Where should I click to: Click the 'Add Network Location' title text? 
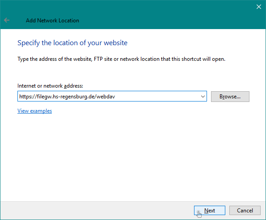pos(52,21)
